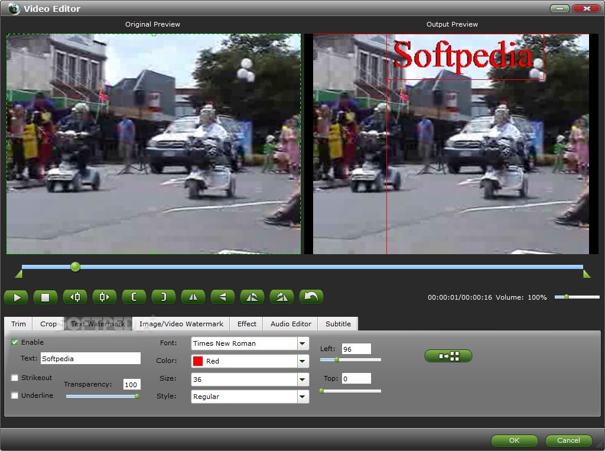Click the Top position value field
The height and width of the screenshot is (451, 605).
click(x=356, y=378)
